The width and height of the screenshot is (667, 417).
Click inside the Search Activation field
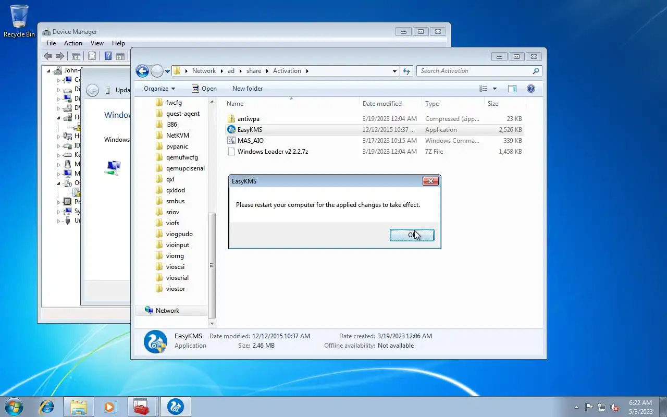point(474,71)
